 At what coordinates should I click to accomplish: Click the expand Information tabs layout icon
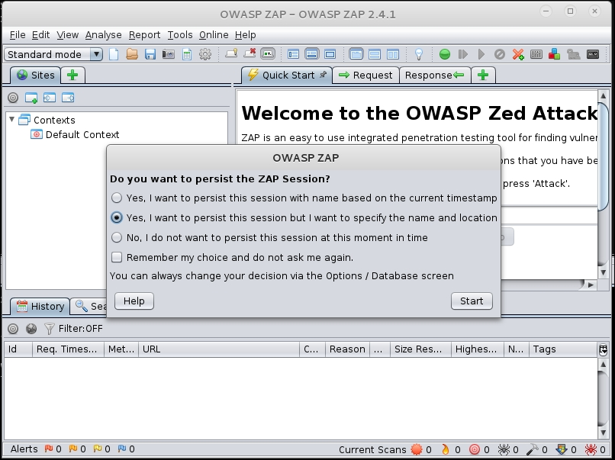pyautogui.click(x=312, y=54)
